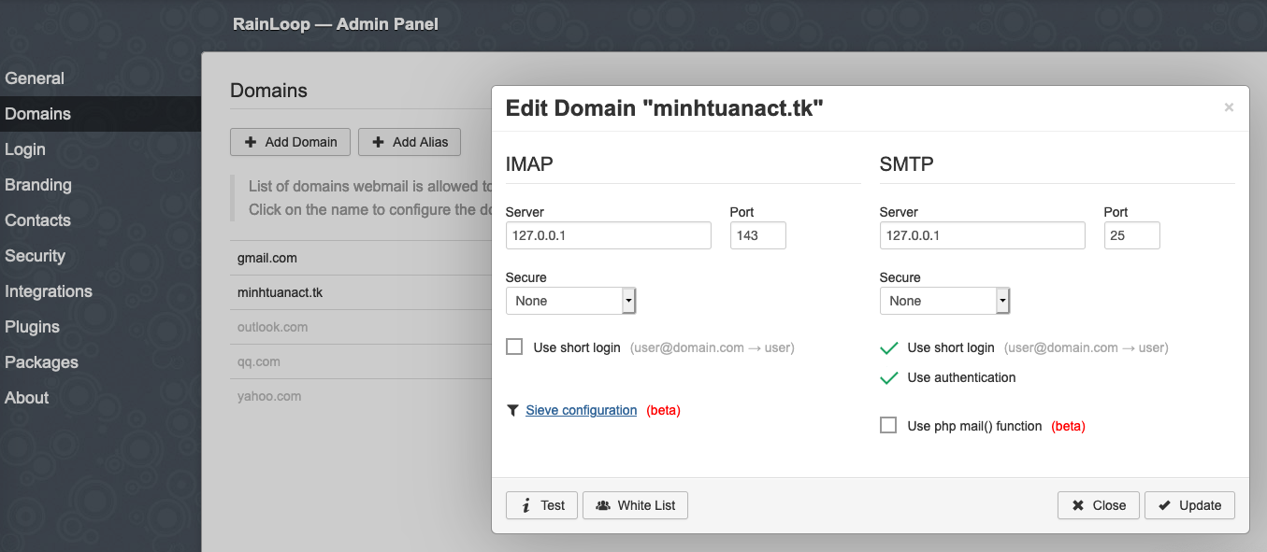Uncheck SMTP Use short login option
This screenshot has width=1267, height=552.
889,347
